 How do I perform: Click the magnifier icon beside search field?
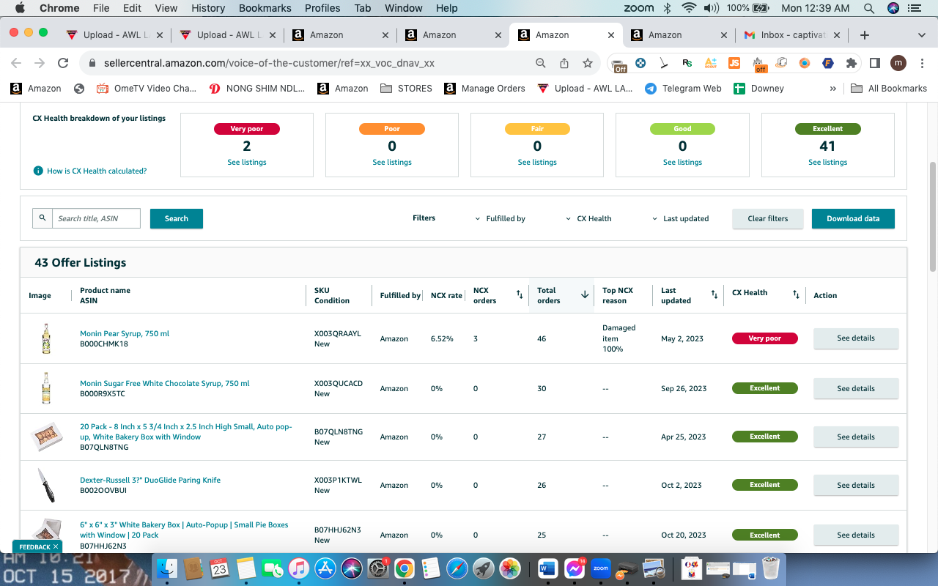click(43, 218)
